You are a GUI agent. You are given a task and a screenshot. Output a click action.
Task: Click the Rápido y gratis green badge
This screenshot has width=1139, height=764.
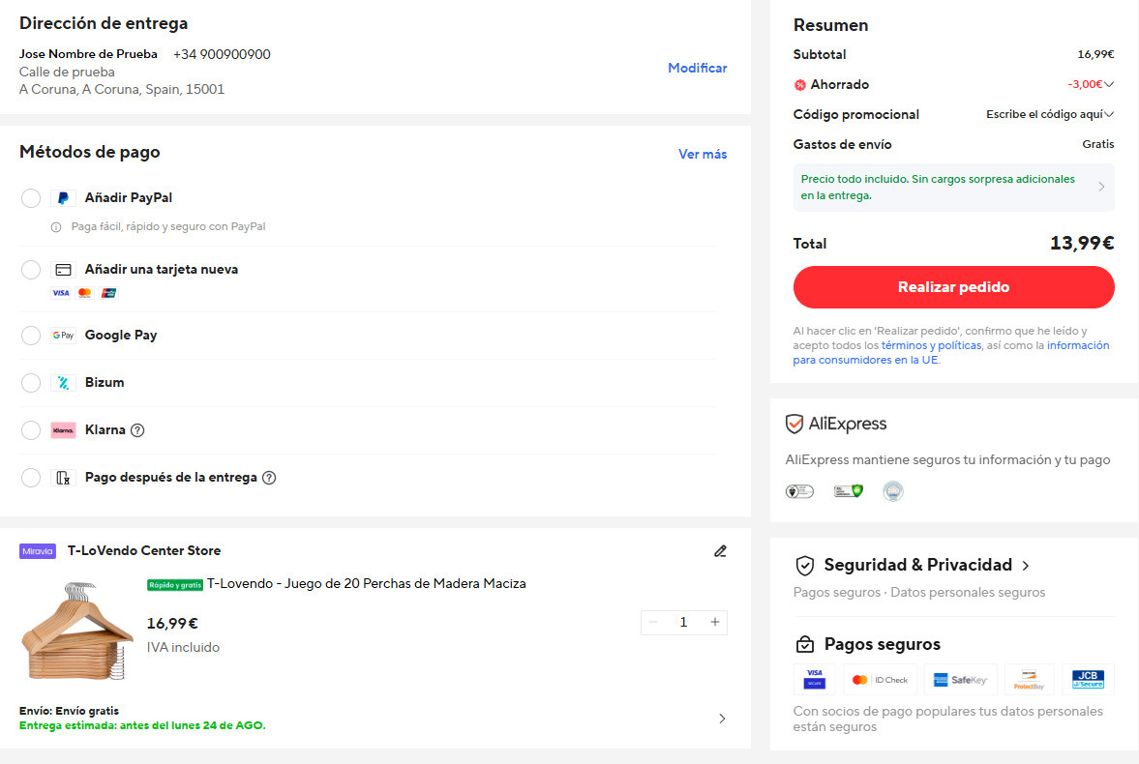[175, 585]
